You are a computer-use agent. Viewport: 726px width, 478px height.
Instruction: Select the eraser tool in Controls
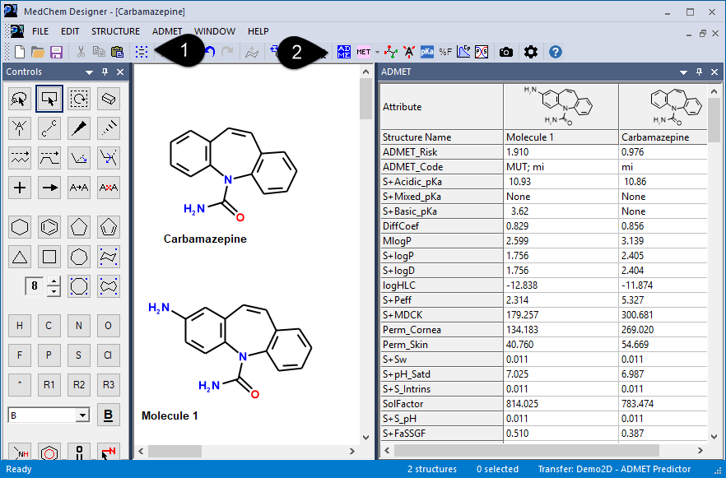click(x=109, y=99)
